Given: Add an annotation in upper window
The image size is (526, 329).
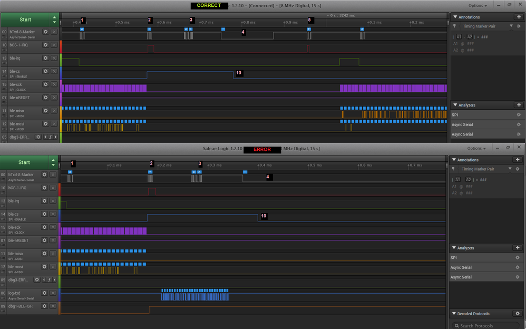Looking at the screenshot, I should [519, 17].
